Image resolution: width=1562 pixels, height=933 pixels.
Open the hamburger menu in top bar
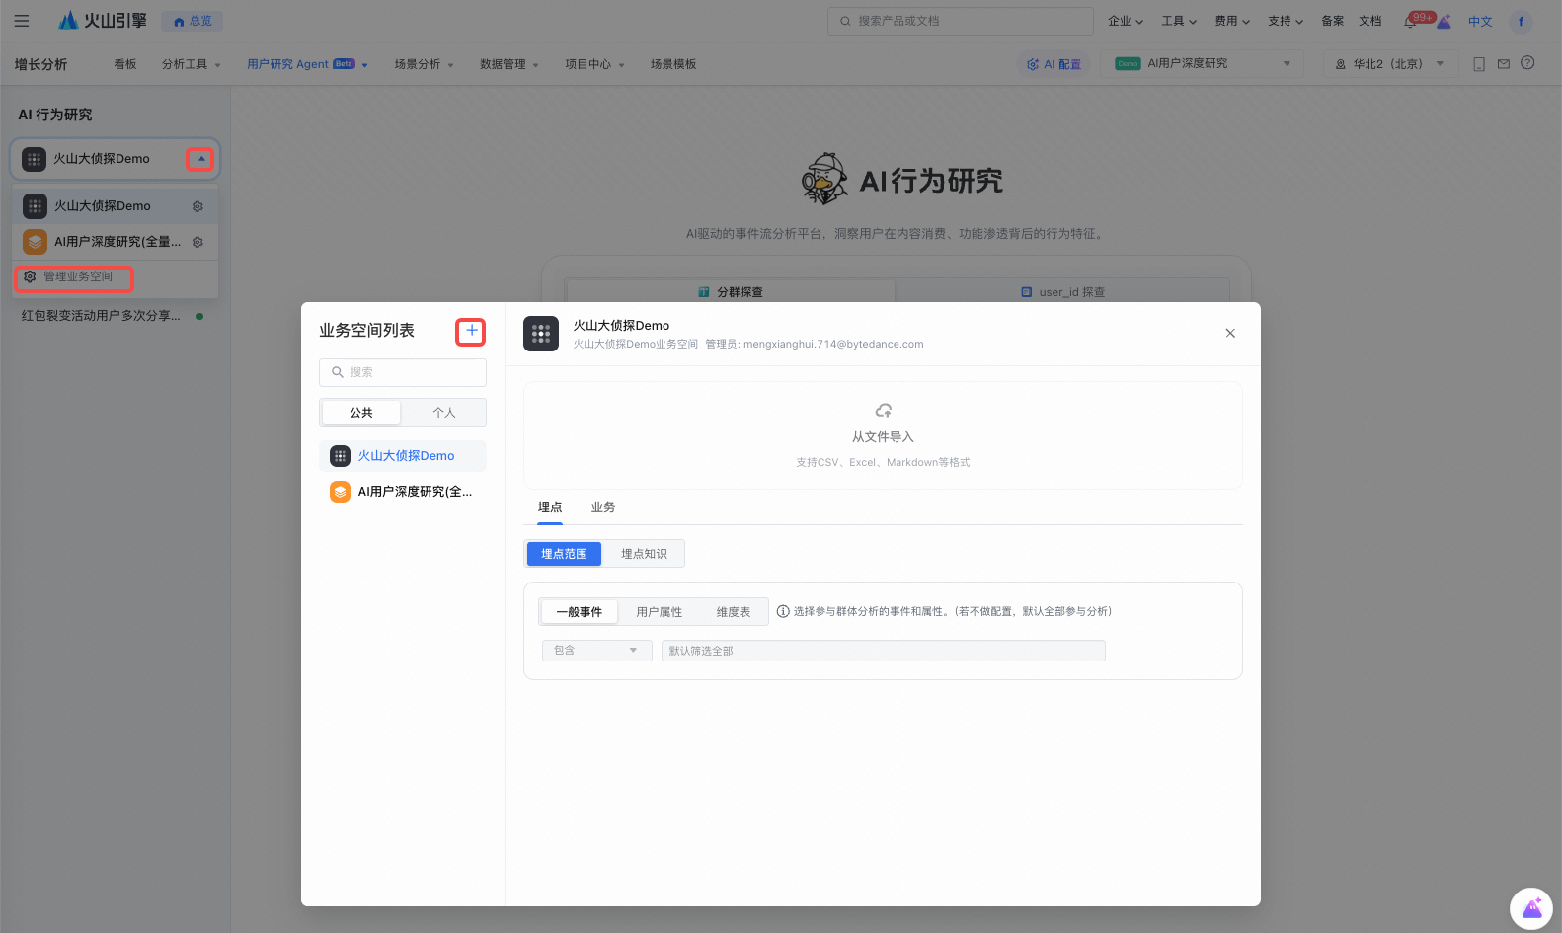[x=22, y=21]
